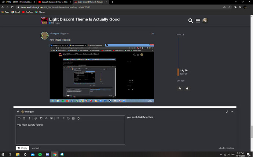The image size is (253, 157).
Task: Open the notification bell on timeline
Action: 187,89
